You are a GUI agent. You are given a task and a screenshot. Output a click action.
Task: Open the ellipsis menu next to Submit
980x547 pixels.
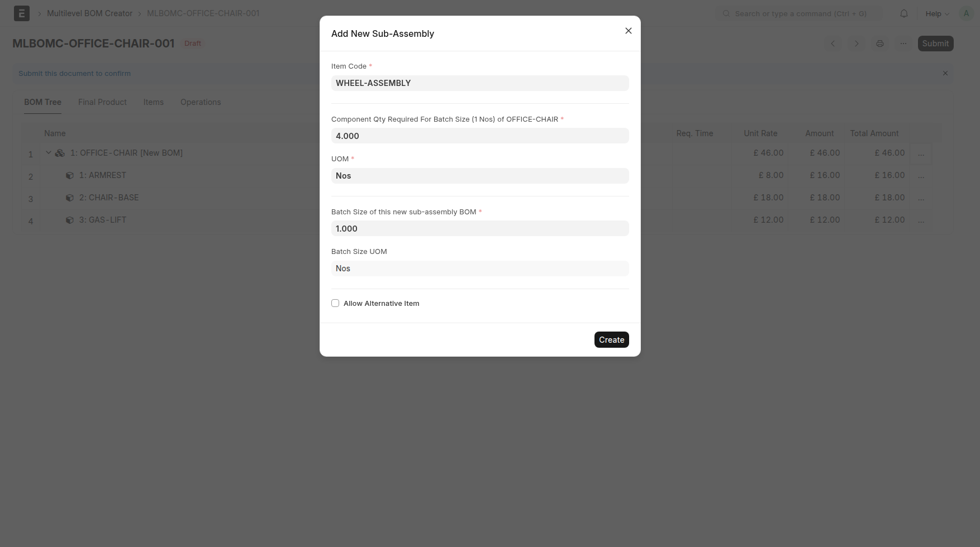903,43
